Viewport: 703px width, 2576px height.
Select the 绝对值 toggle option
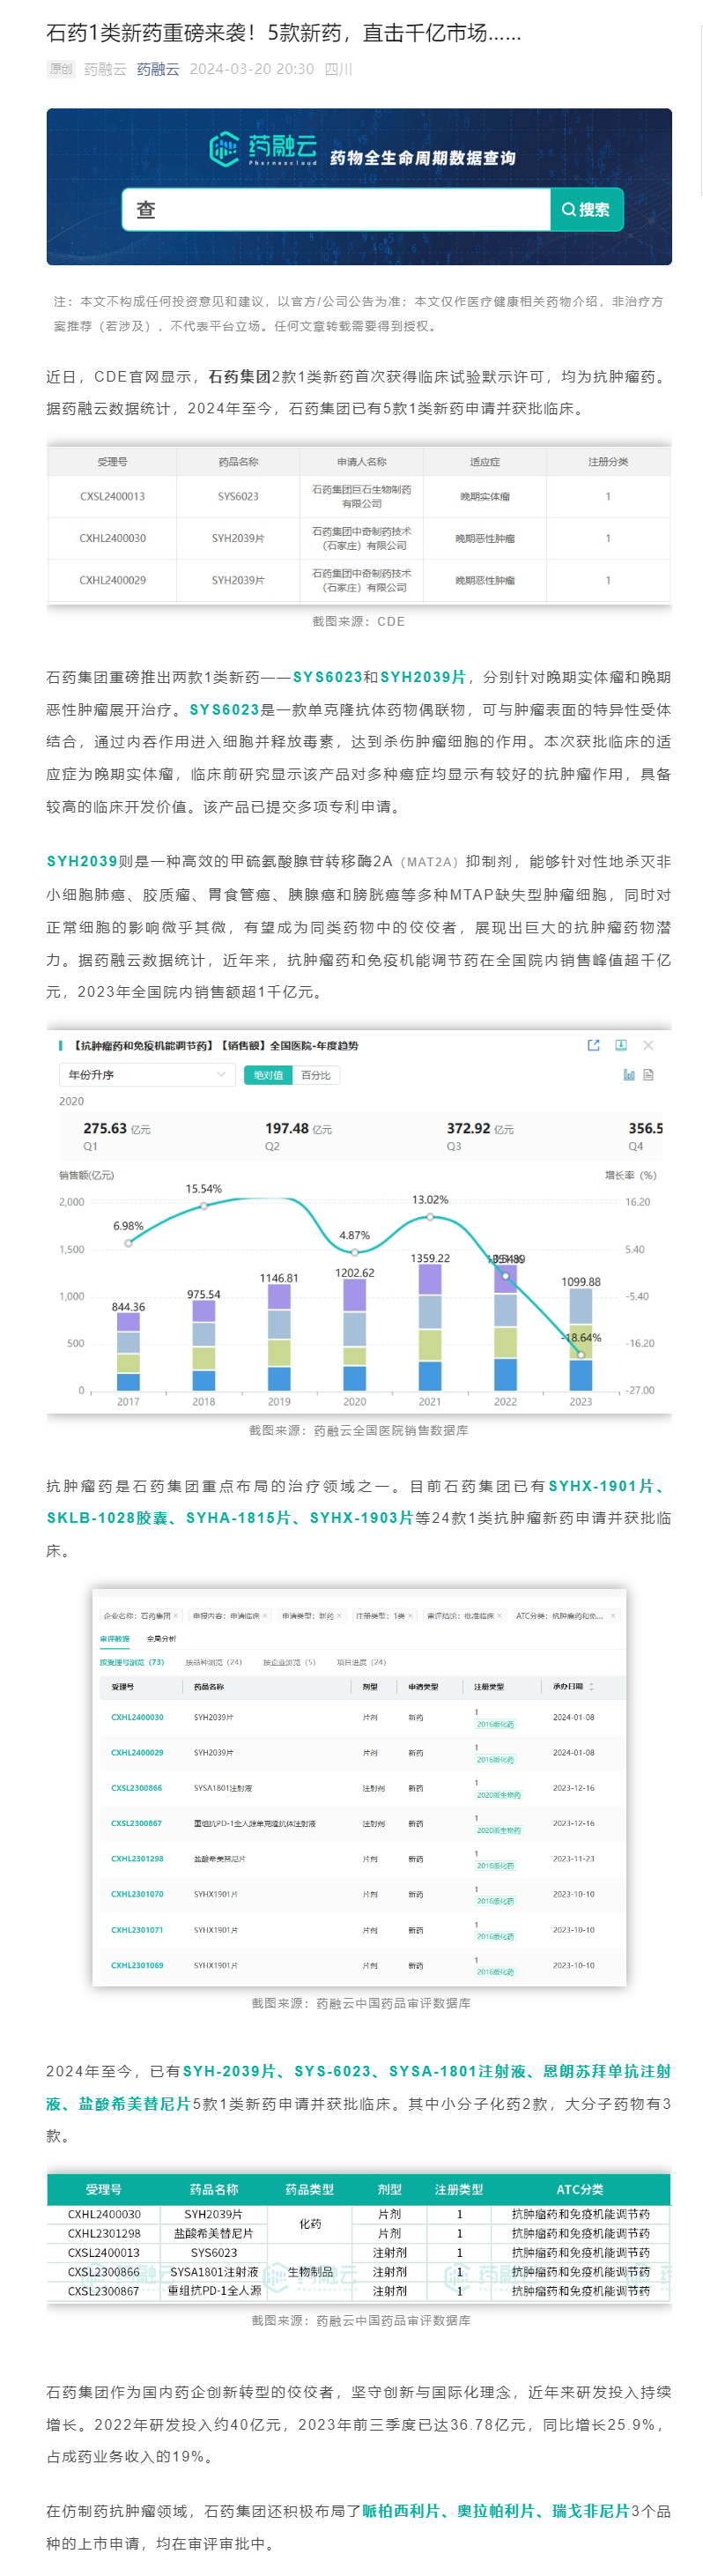tap(267, 1075)
